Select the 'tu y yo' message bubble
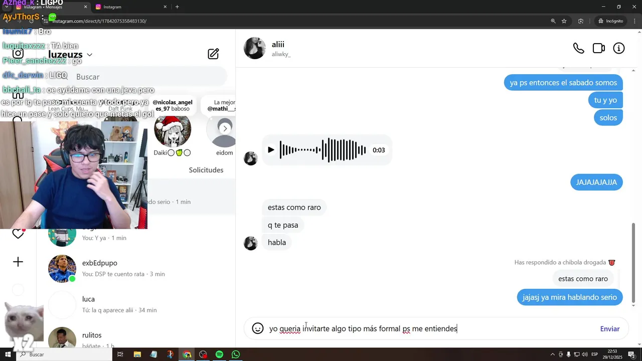This screenshot has height=361, width=642. click(x=605, y=100)
